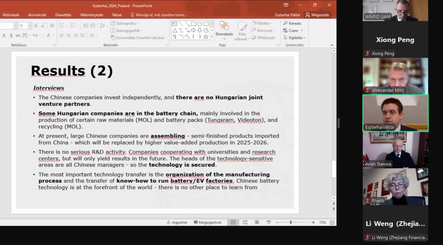Viewport: 443px width, 245px height.
Task: Open the Animációk ribbon tab
Action: 37,15
